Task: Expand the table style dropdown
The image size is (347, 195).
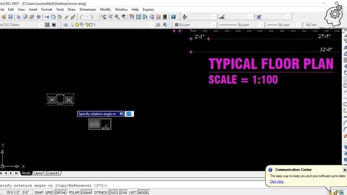Action: (x=288, y=17)
